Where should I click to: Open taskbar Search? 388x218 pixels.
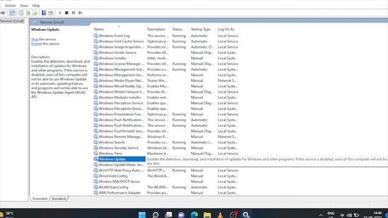pyautogui.click(x=155, y=215)
